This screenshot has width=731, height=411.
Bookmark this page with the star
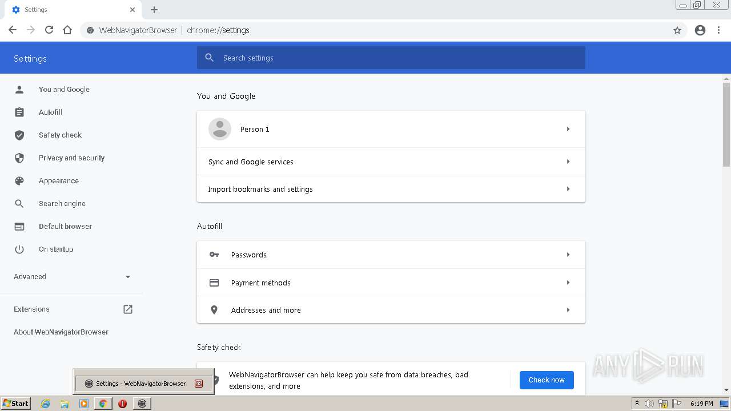pos(677,30)
